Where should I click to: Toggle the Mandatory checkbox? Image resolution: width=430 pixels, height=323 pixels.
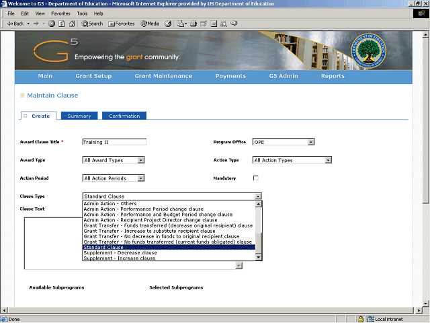256,178
